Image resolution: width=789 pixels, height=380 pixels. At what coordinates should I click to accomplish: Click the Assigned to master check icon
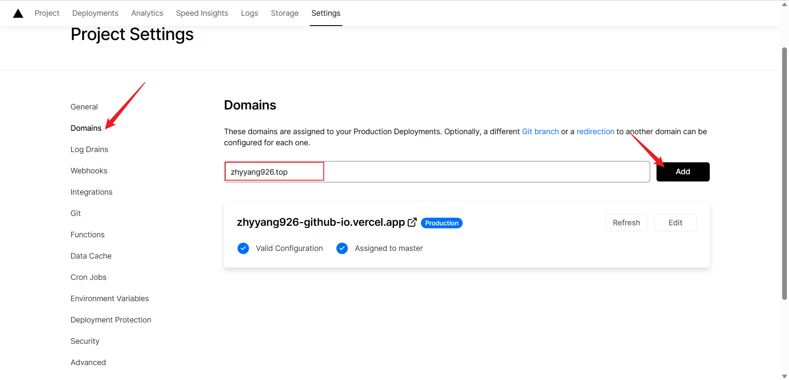(x=342, y=248)
